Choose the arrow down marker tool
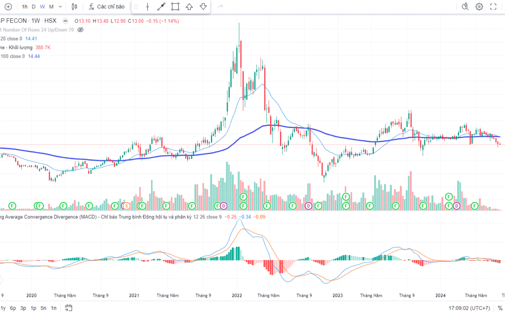Screen dimensions: 505x315 [x=203, y=7]
